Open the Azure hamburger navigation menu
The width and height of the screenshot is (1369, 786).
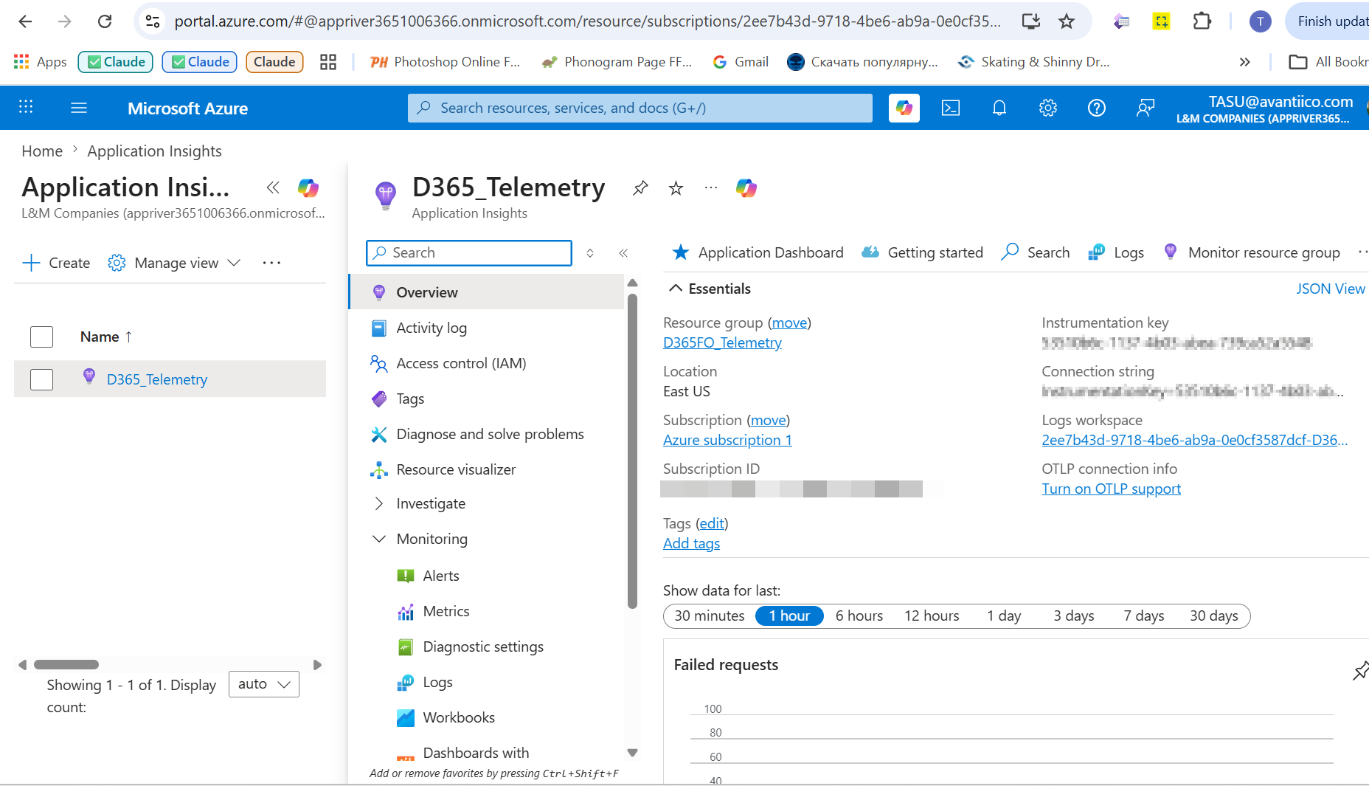[79, 108]
